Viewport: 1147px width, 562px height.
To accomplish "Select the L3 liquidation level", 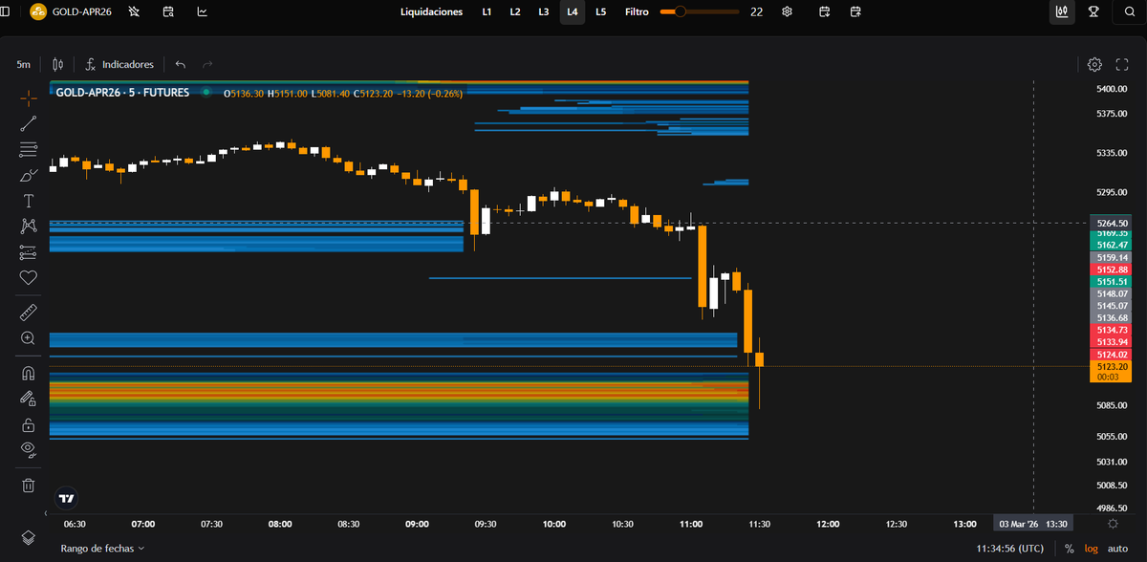I will click(x=543, y=12).
